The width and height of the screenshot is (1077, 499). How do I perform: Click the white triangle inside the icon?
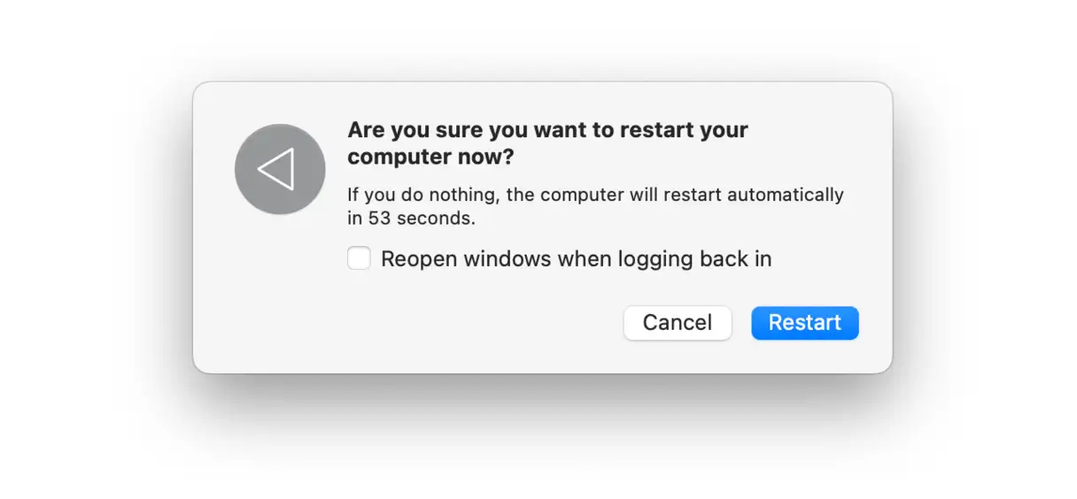tap(276, 169)
